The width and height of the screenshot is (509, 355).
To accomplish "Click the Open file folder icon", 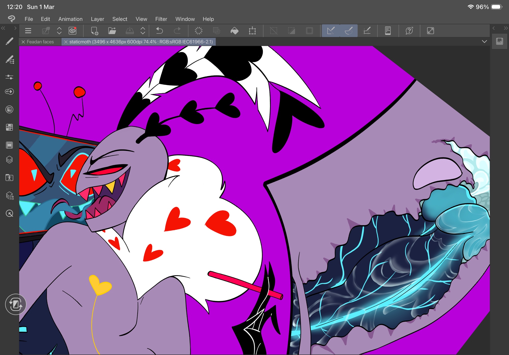I will 112,31.
